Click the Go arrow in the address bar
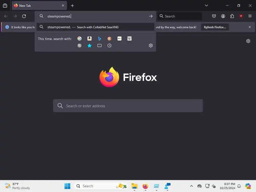256x192 pixels. [x=151, y=16]
